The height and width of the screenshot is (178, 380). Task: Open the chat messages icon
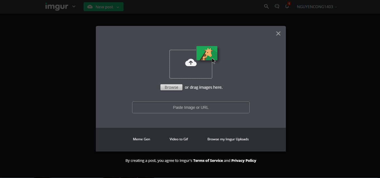coord(277,6)
